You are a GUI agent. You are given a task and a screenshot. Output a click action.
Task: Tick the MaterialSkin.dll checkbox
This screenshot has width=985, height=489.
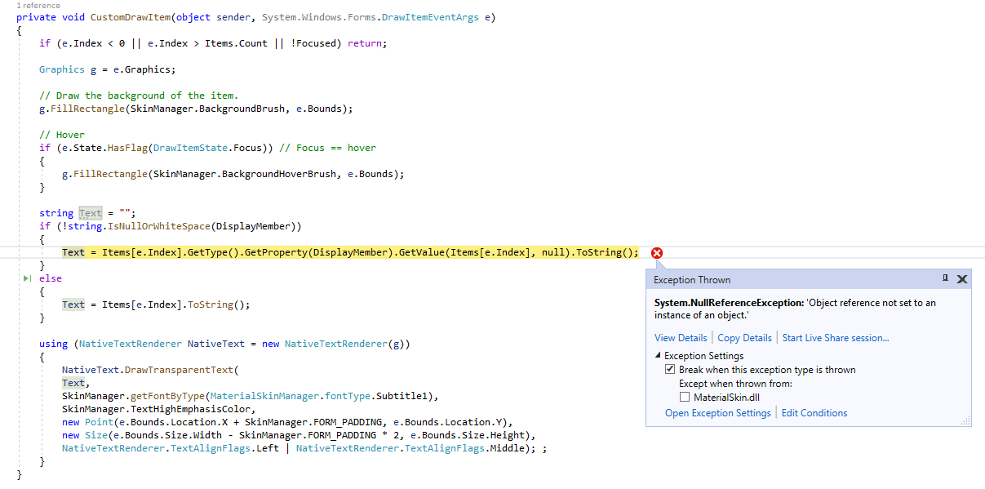685,398
